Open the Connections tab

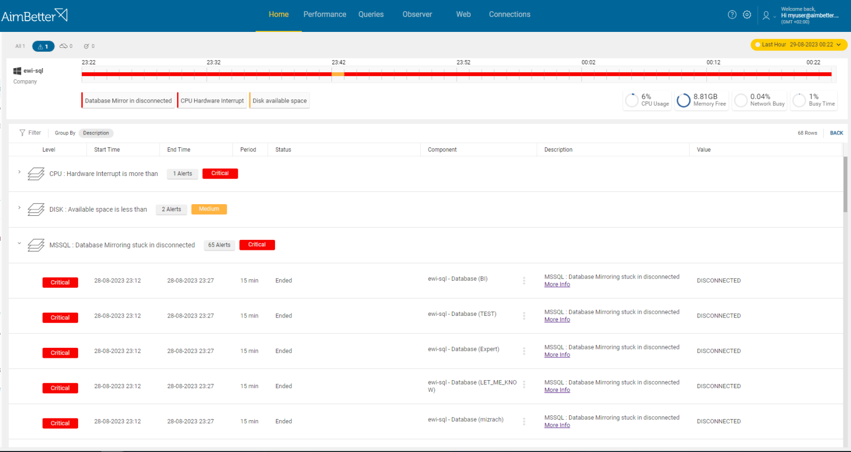pos(510,14)
